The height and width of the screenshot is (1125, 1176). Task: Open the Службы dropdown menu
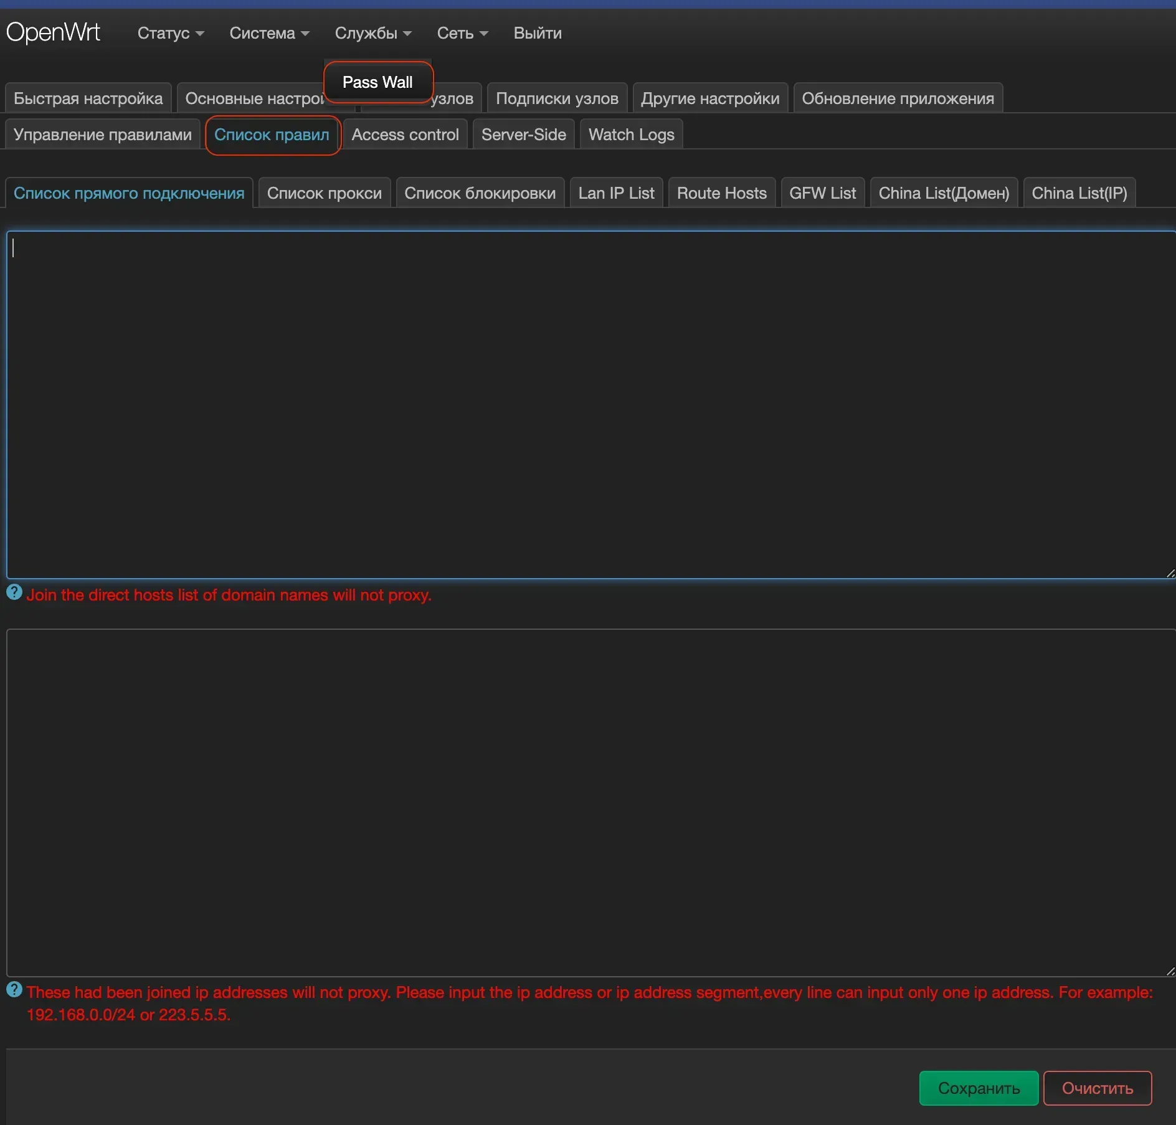tap(373, 33)
